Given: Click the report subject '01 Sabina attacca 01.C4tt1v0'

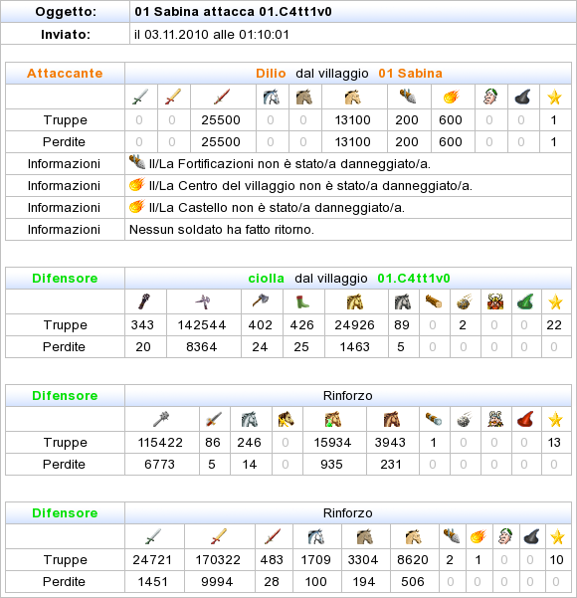Looking at the screenshot, I should 233,12.
